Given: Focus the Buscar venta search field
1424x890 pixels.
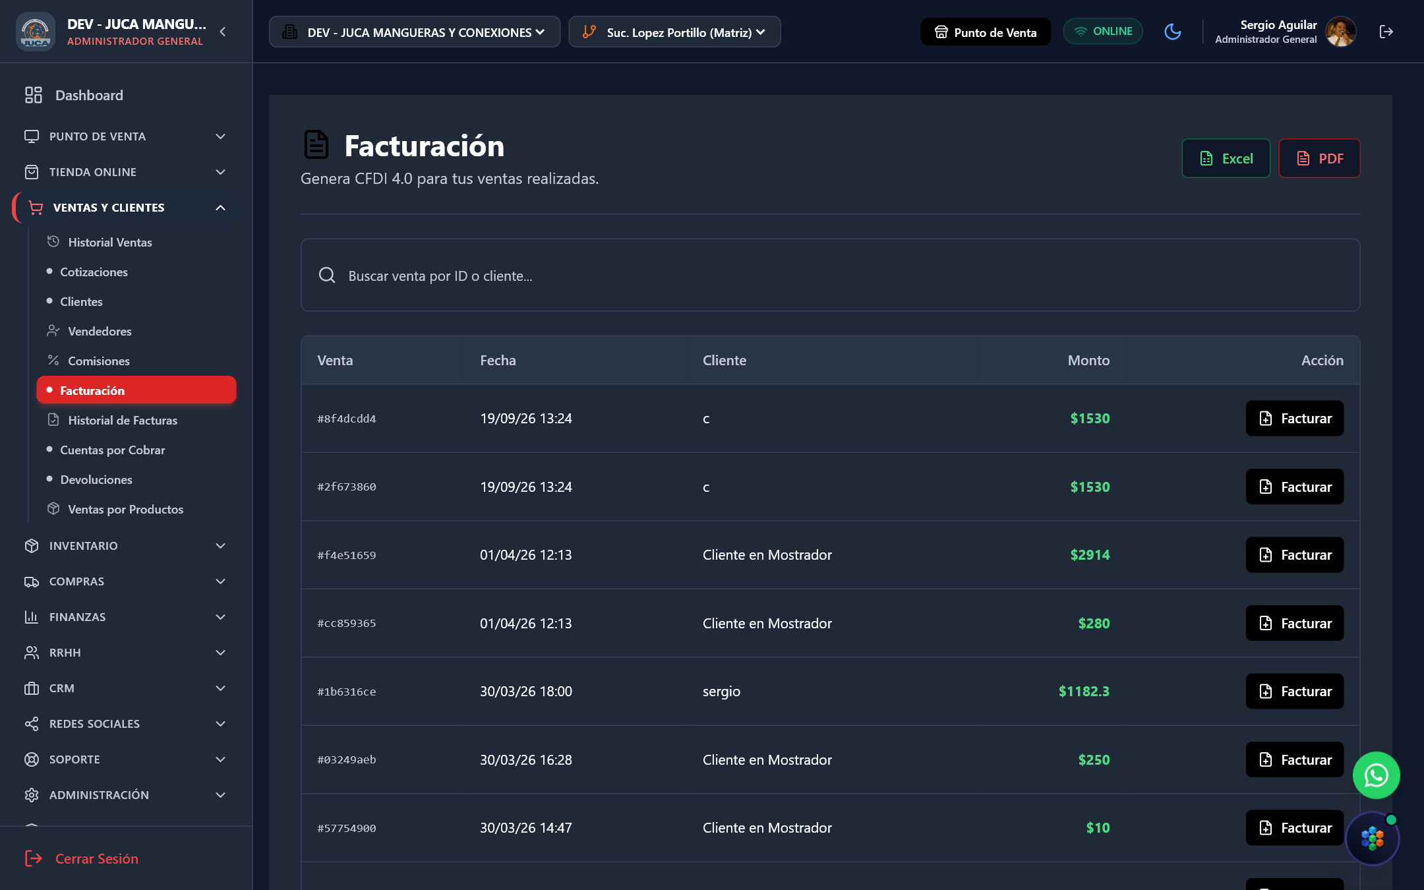Looking at the screenshot, I should [x=830, y=275].
